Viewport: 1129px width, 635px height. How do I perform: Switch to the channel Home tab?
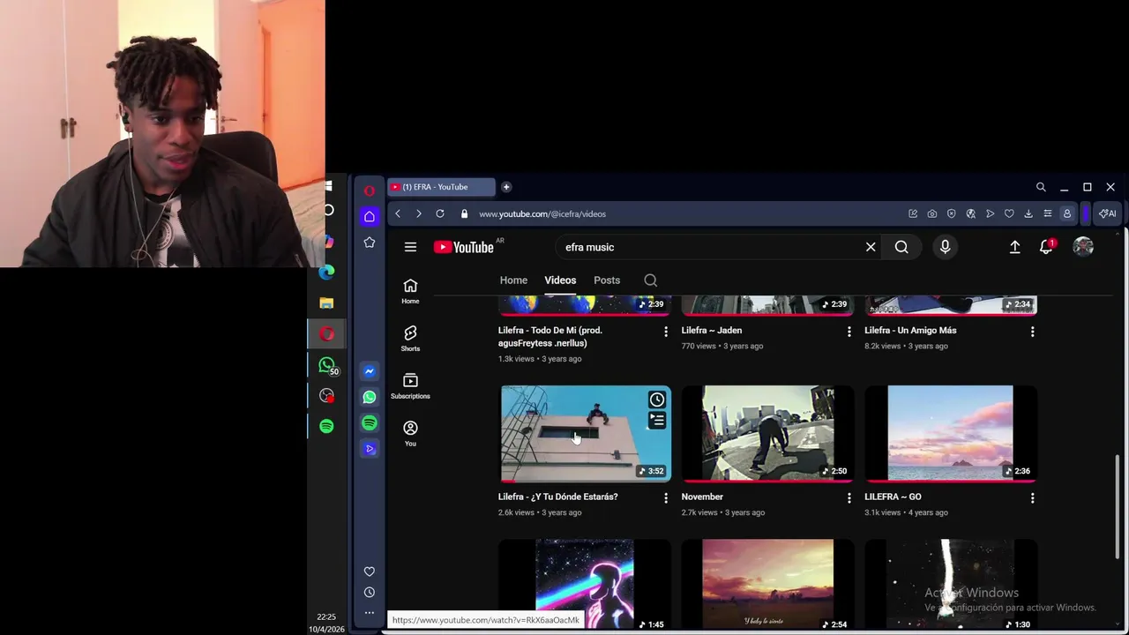pos(513,280)
